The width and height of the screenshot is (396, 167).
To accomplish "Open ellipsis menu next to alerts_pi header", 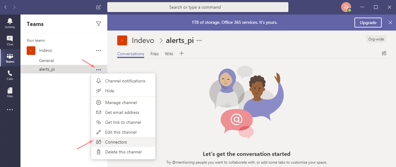I will point(199,40).
